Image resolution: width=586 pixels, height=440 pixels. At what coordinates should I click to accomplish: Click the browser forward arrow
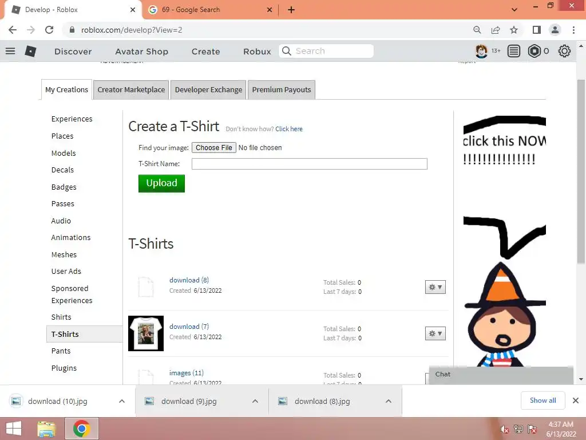(x=31, y=30)
